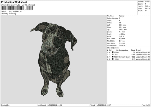The image size is (151, 107).
Task: Select the design name 'dog 180924 5,8in'
Action: [x=16, y=11]
